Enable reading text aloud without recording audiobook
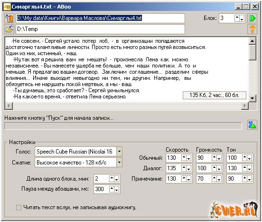The height and width of the screenshot is (222, 262). click(19, 207)
